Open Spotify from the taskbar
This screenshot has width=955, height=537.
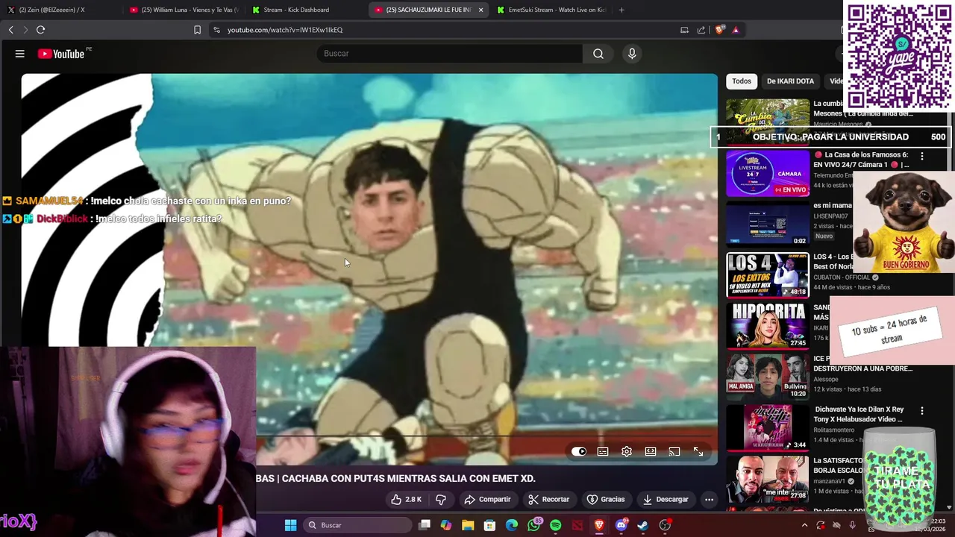point(556,525)
